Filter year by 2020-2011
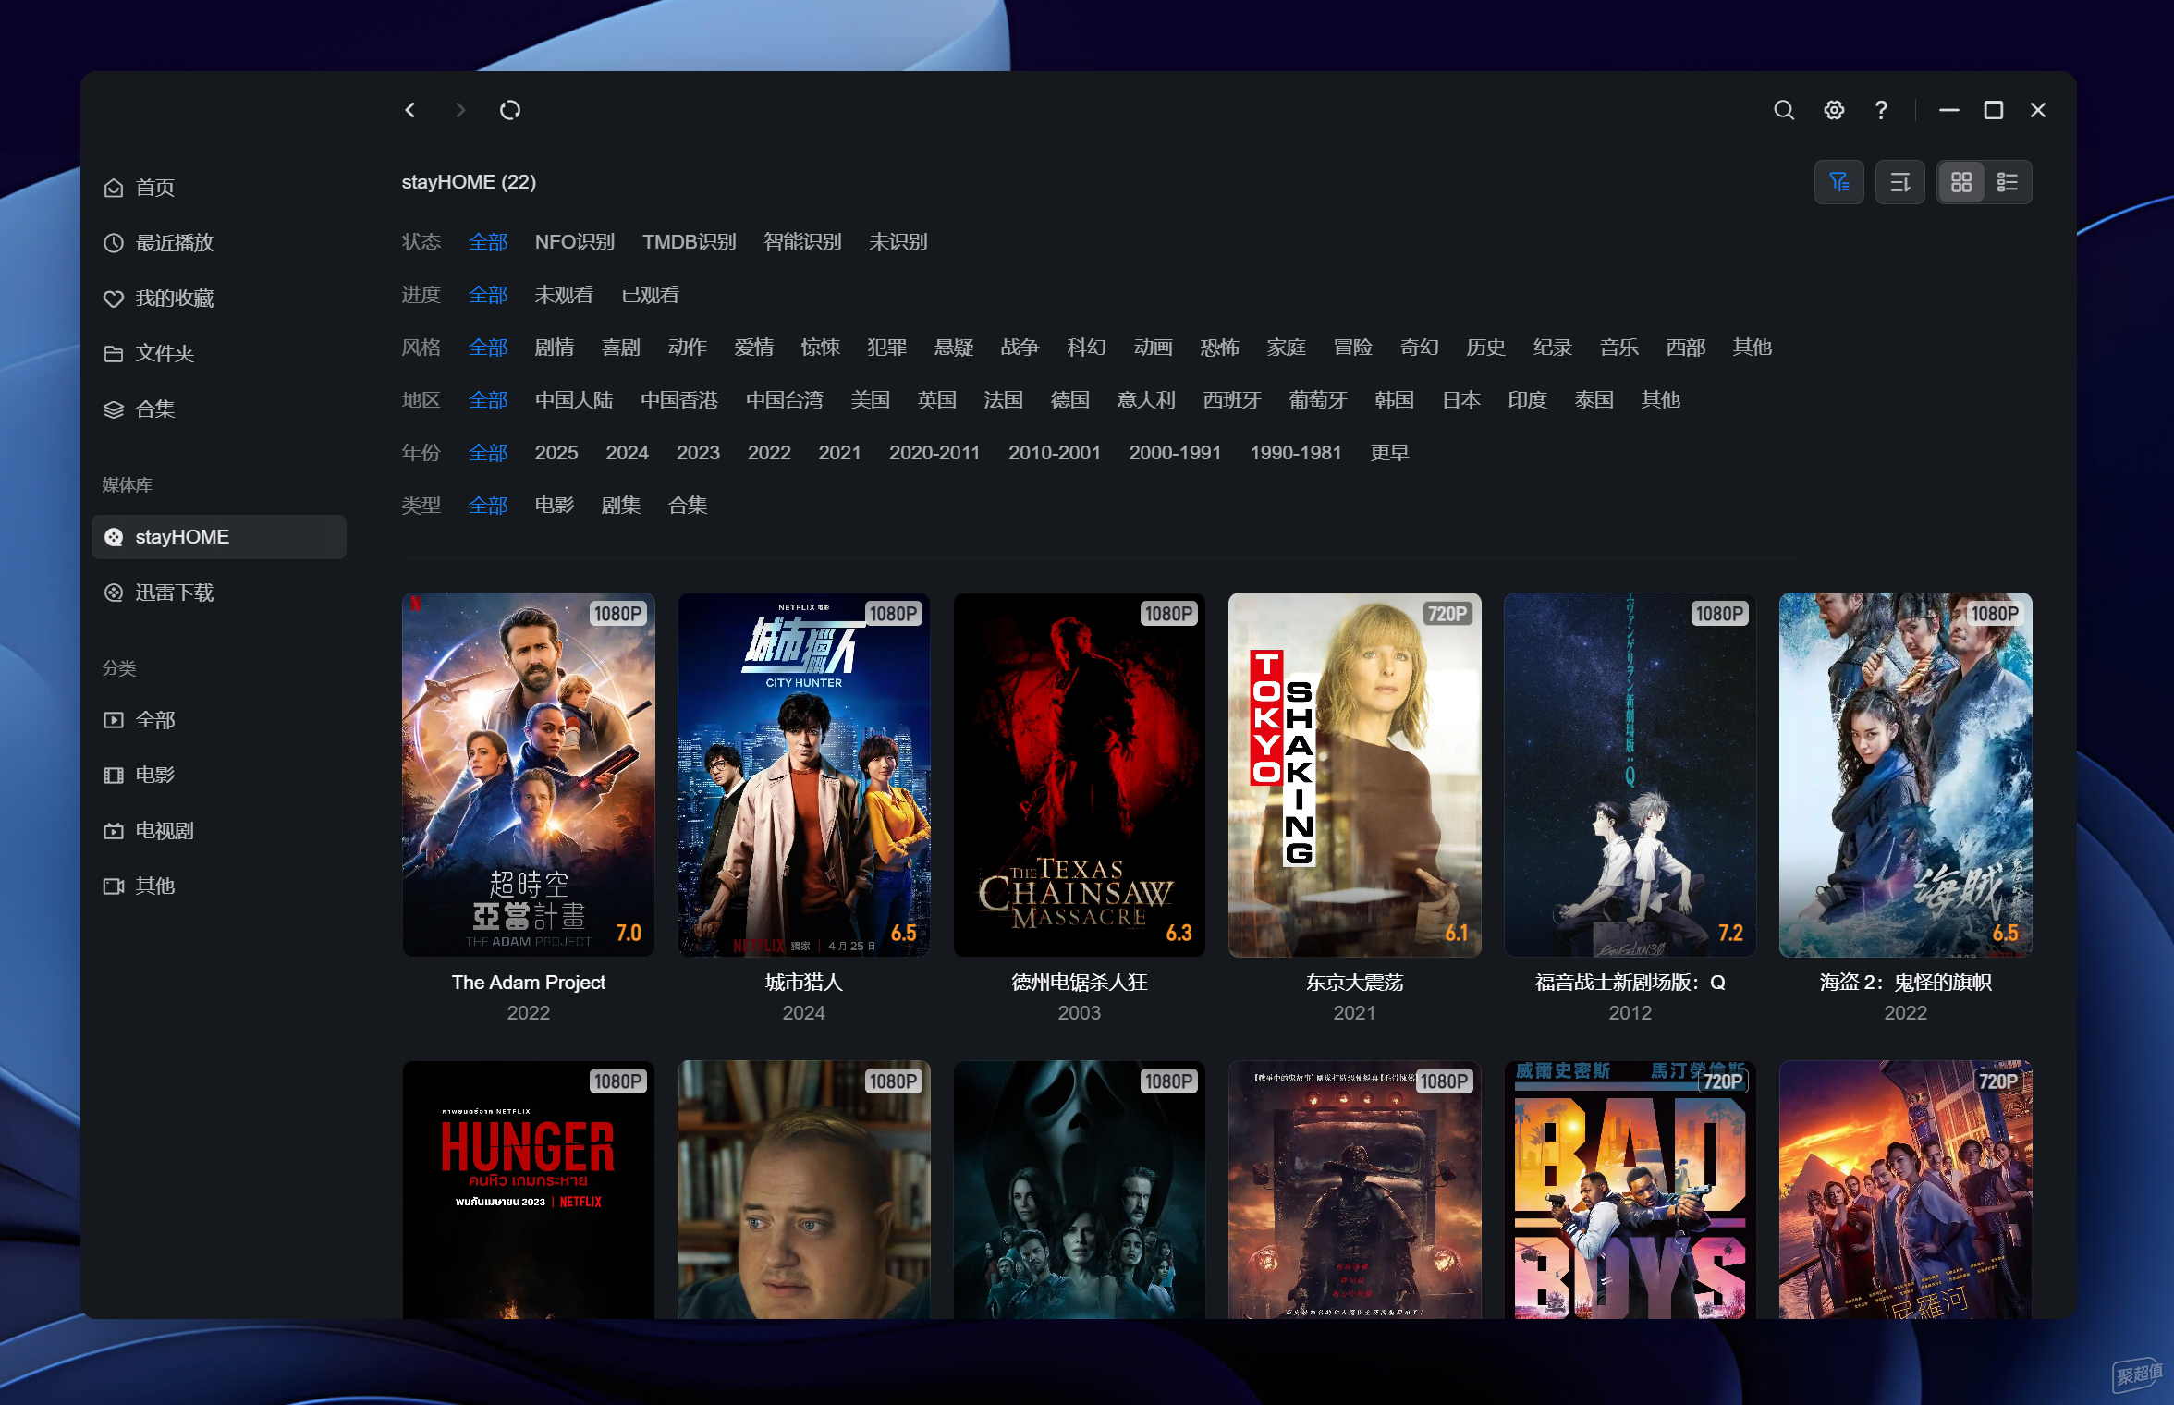 934,453
